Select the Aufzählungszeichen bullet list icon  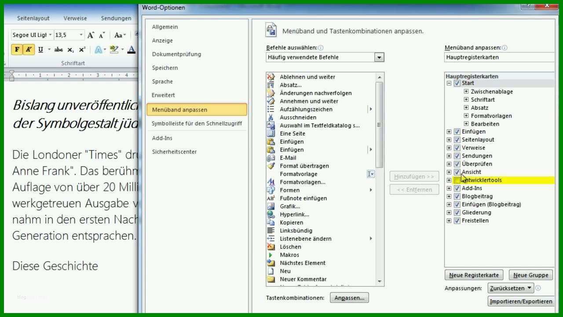(x=271, y=109)
